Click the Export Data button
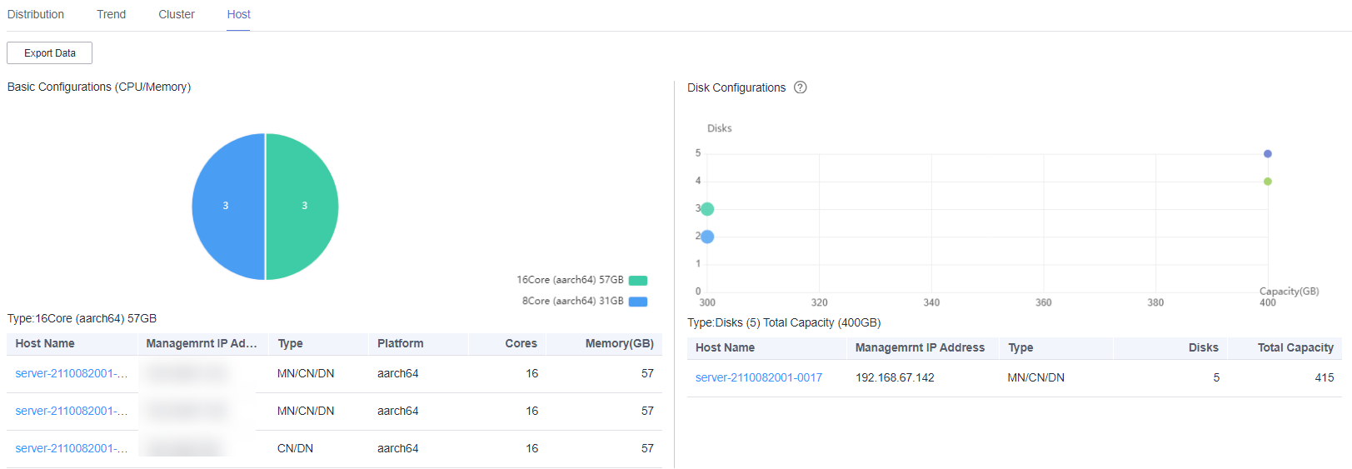Viewport: 1352px width, 469px height. [50, 52]
